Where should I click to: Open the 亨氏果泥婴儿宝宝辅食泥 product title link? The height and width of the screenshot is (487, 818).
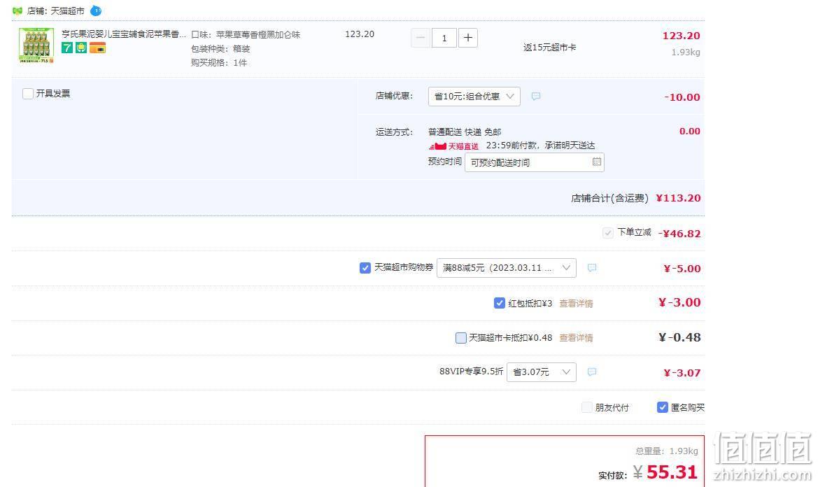click(124, 34)
